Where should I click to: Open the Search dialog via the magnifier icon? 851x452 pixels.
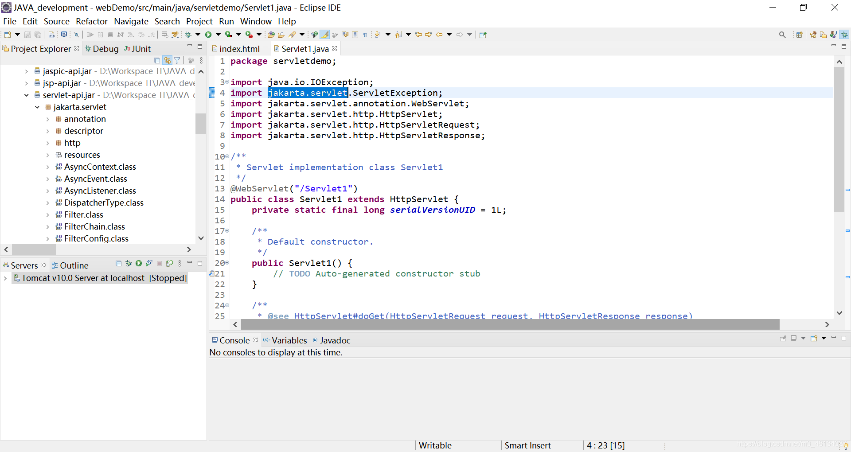tap(782, 34)
